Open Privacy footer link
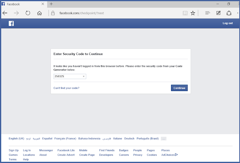This screenshot has height=163, width=240. pos(138,155)
